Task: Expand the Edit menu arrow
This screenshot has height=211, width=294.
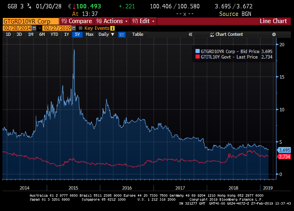Action: (x=153, y=21)
